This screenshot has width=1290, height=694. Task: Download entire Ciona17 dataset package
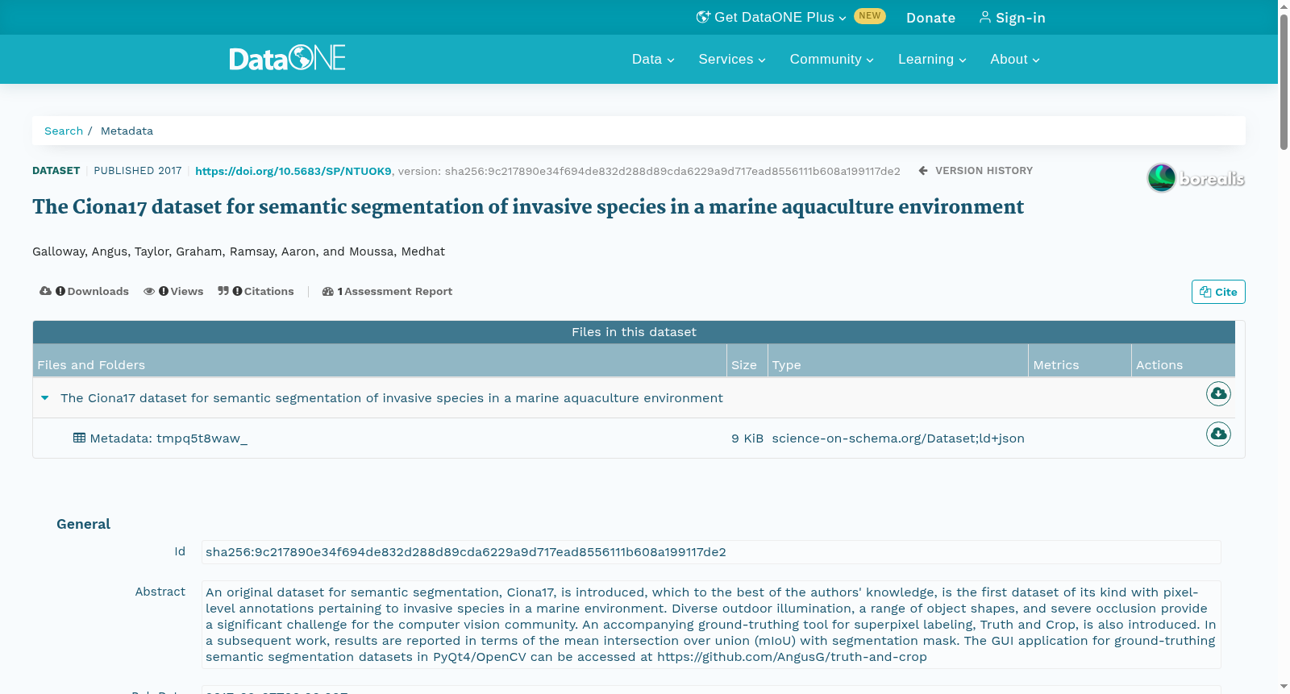point(1218,393)
